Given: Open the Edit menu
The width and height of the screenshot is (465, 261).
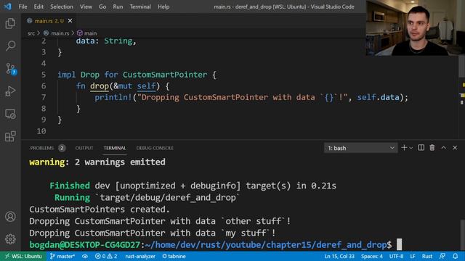Looking at the screenshot, I should (x=39, y=7).
